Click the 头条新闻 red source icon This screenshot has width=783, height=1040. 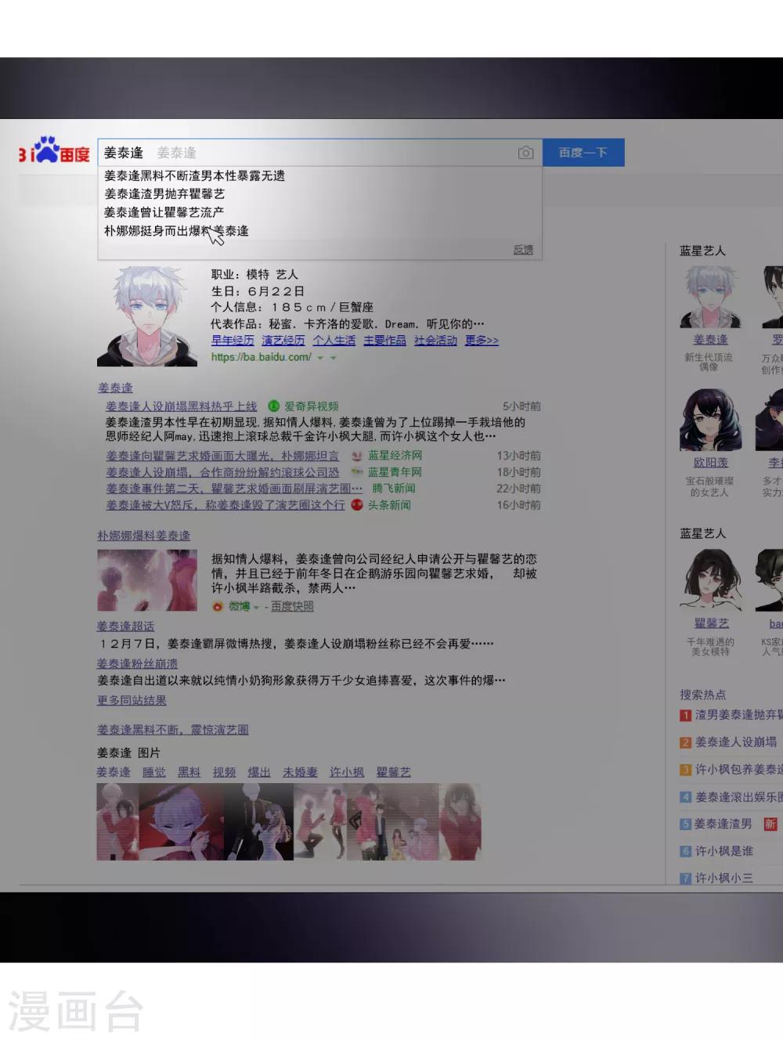tap(357, 504)
